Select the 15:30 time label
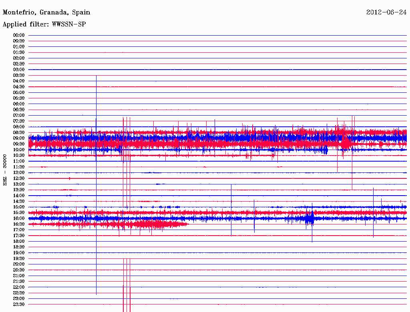 (x=18, y=213)
